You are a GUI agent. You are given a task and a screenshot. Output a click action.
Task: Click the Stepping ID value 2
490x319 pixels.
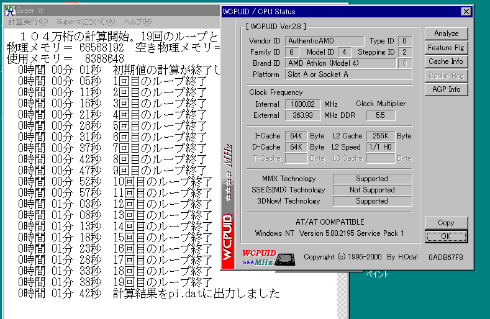coord(405,52)
